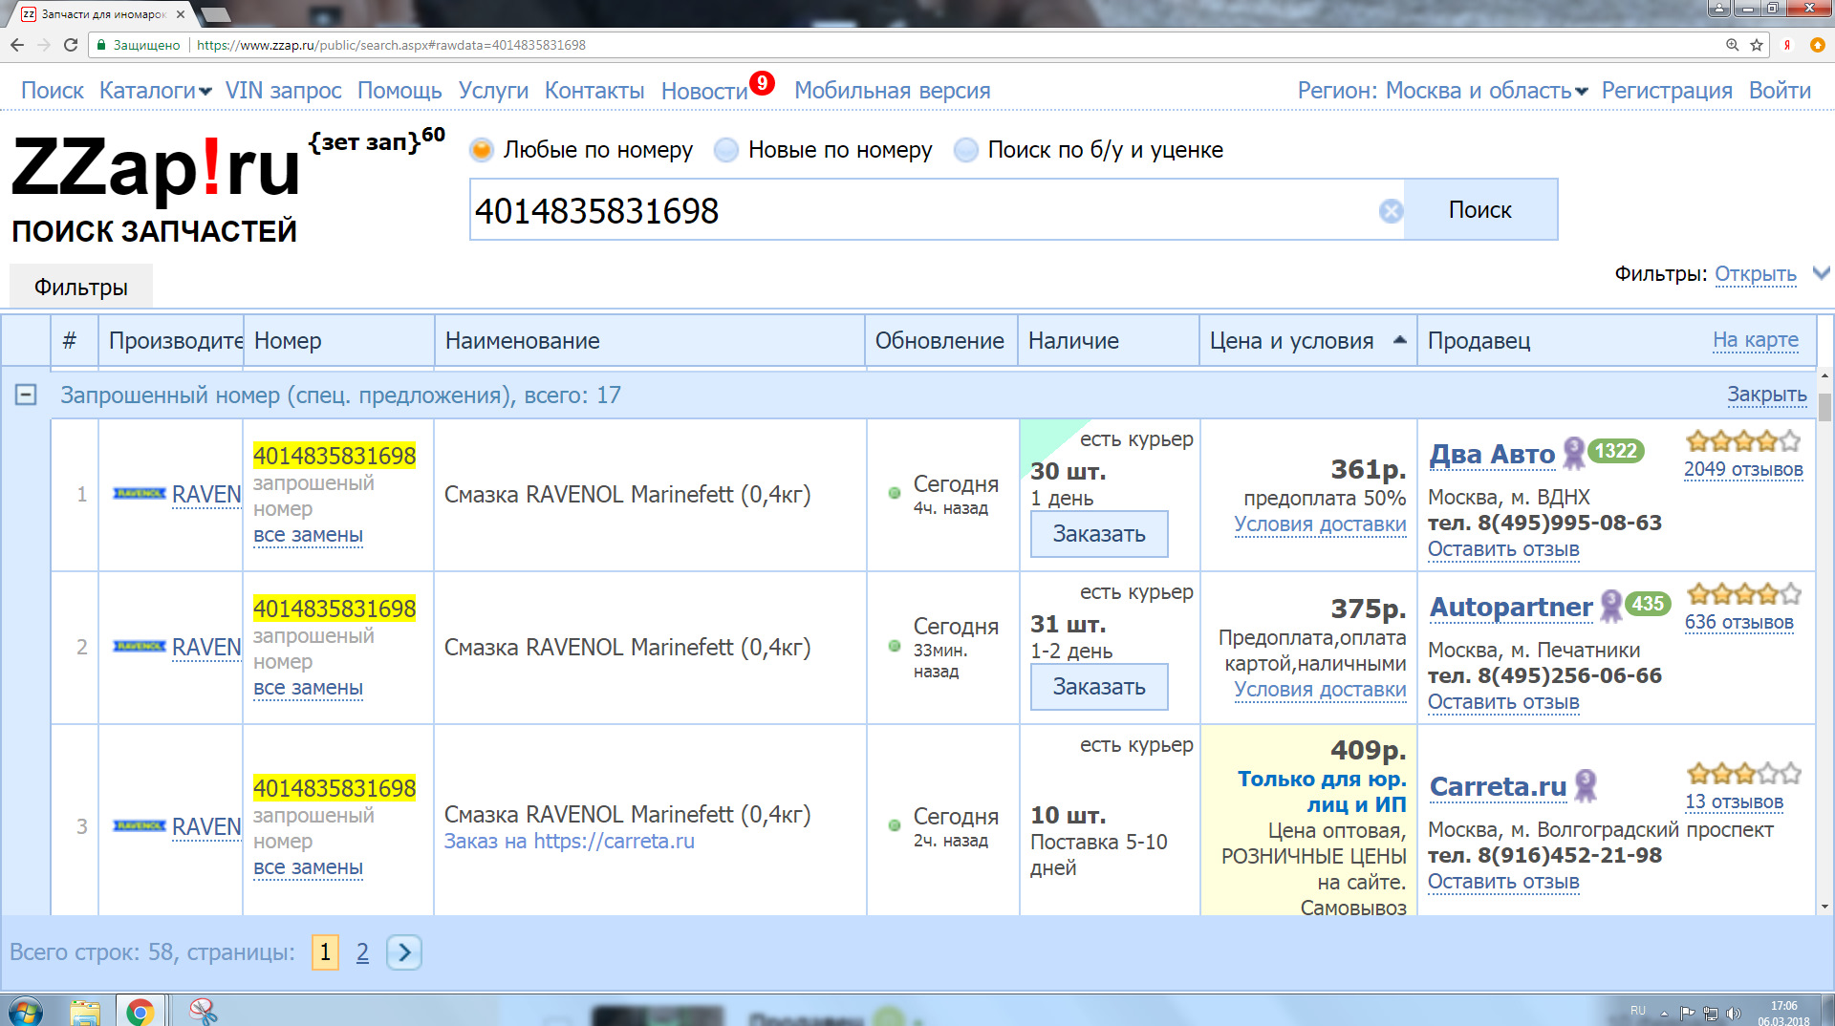Open Помощь menu item
The width and height of the screenshot is (1835, 1026).
tap(399, 91)
